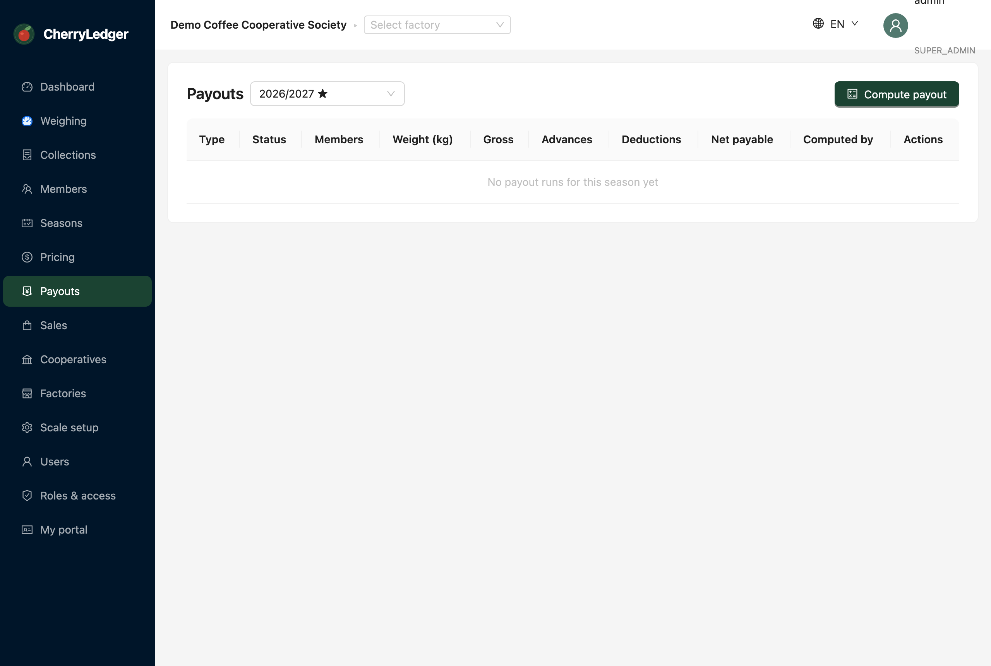The image size is (991, 666).
Task: Open the Users management page
Action: point(77,461)
